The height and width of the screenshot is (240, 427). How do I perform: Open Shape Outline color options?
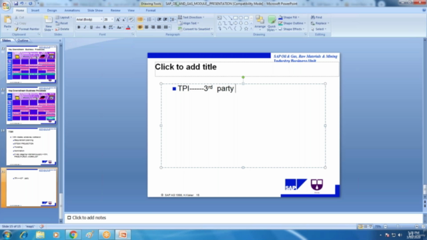point(292,23)
